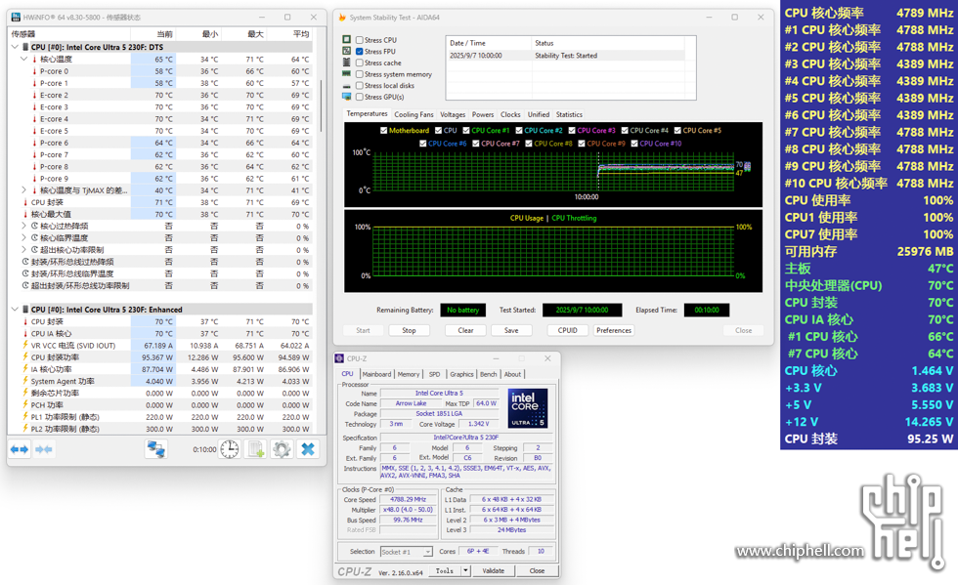Open the HWiNFO network remote monitoring icon
958x585 pixels.
155,449
